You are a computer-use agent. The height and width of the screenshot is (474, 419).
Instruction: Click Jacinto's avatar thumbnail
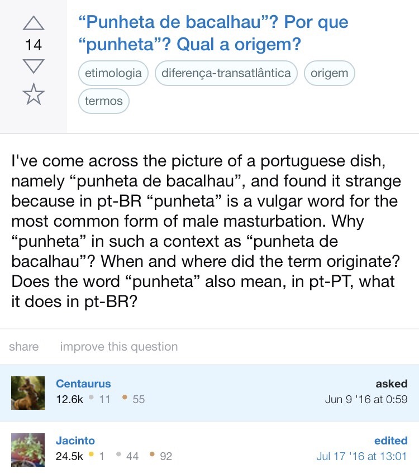pos(28,449)
